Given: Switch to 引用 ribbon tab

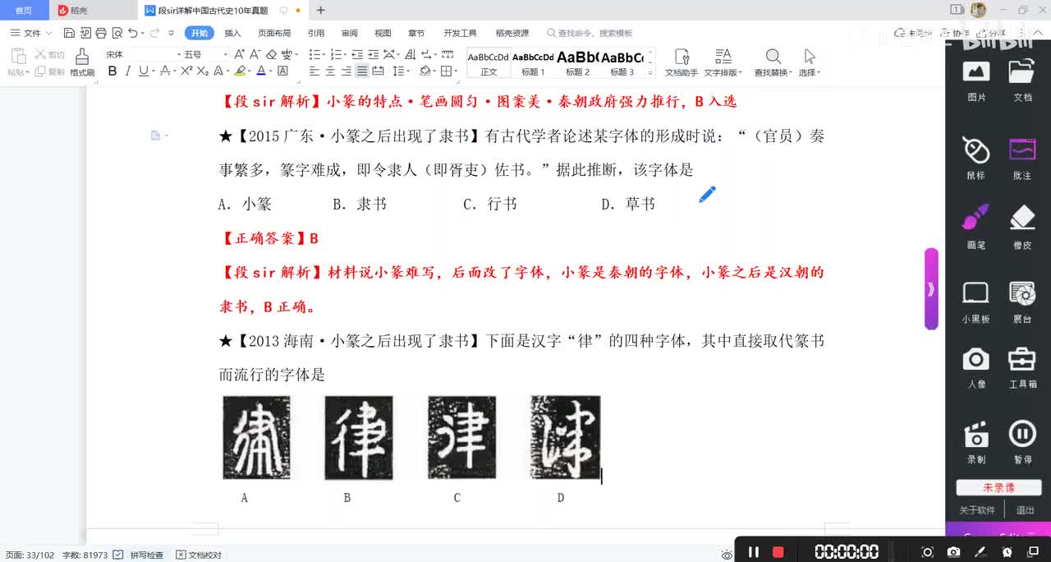Looking at the screenshot, I should [316, 33].
